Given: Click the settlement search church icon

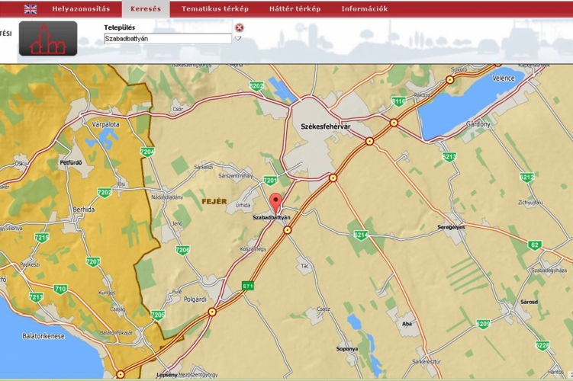Looking at the screenshot, I should pos(48,38).
